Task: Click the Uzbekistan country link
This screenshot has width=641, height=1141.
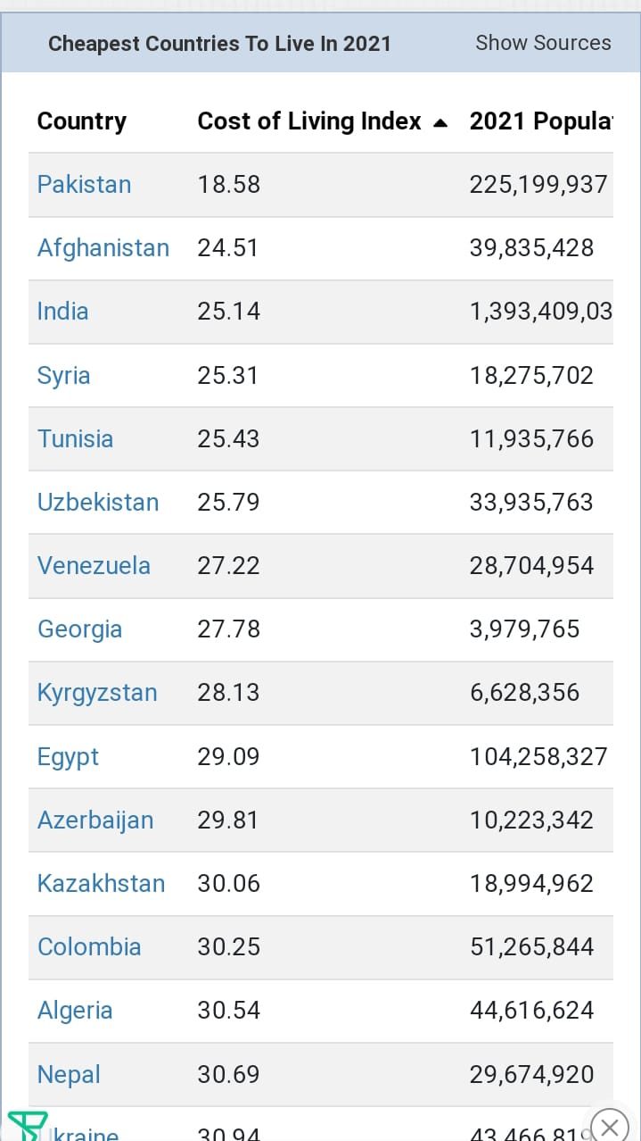Action: pos(98,503)
